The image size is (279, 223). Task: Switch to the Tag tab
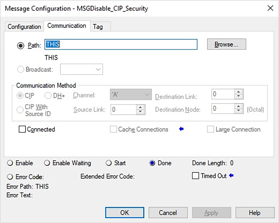click(98, 26)
